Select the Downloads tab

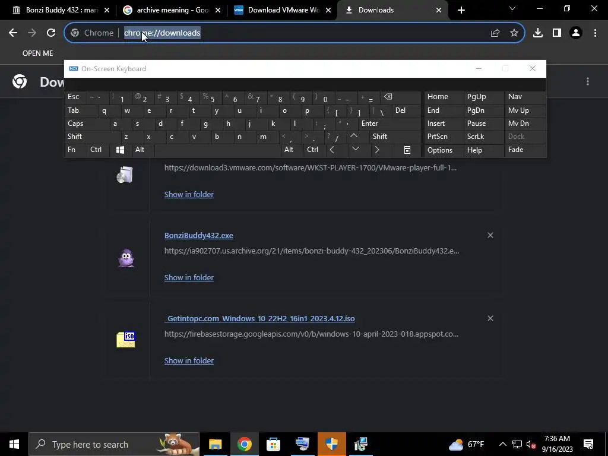393,10
